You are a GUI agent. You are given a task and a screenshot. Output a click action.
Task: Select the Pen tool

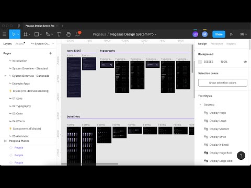point(48,34)
